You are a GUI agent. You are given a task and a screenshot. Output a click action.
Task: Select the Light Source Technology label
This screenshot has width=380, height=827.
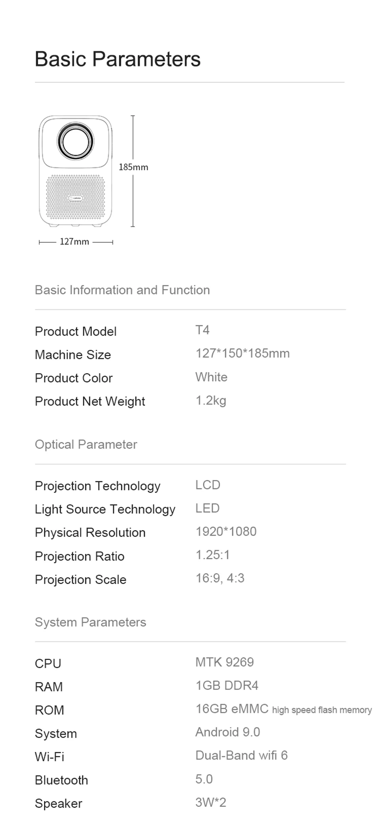[x=105, y=509]
